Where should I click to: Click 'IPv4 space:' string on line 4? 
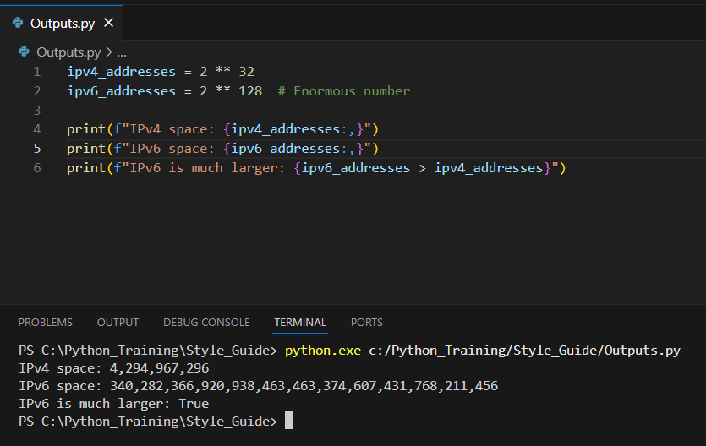point(172,129)
